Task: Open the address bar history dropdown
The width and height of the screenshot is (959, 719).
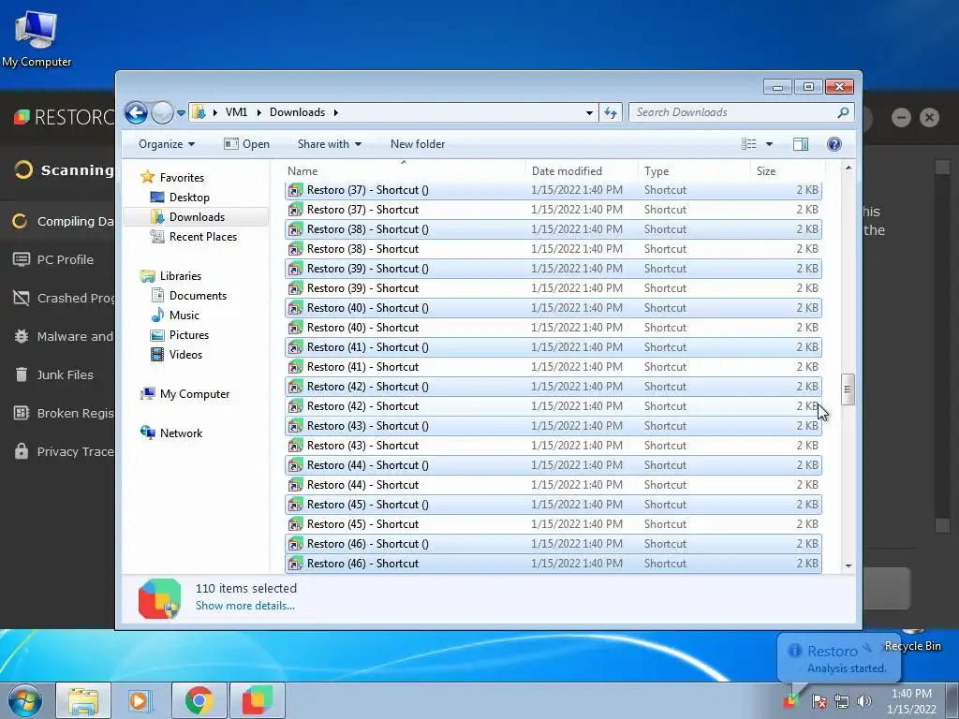Action: [589, 112]
